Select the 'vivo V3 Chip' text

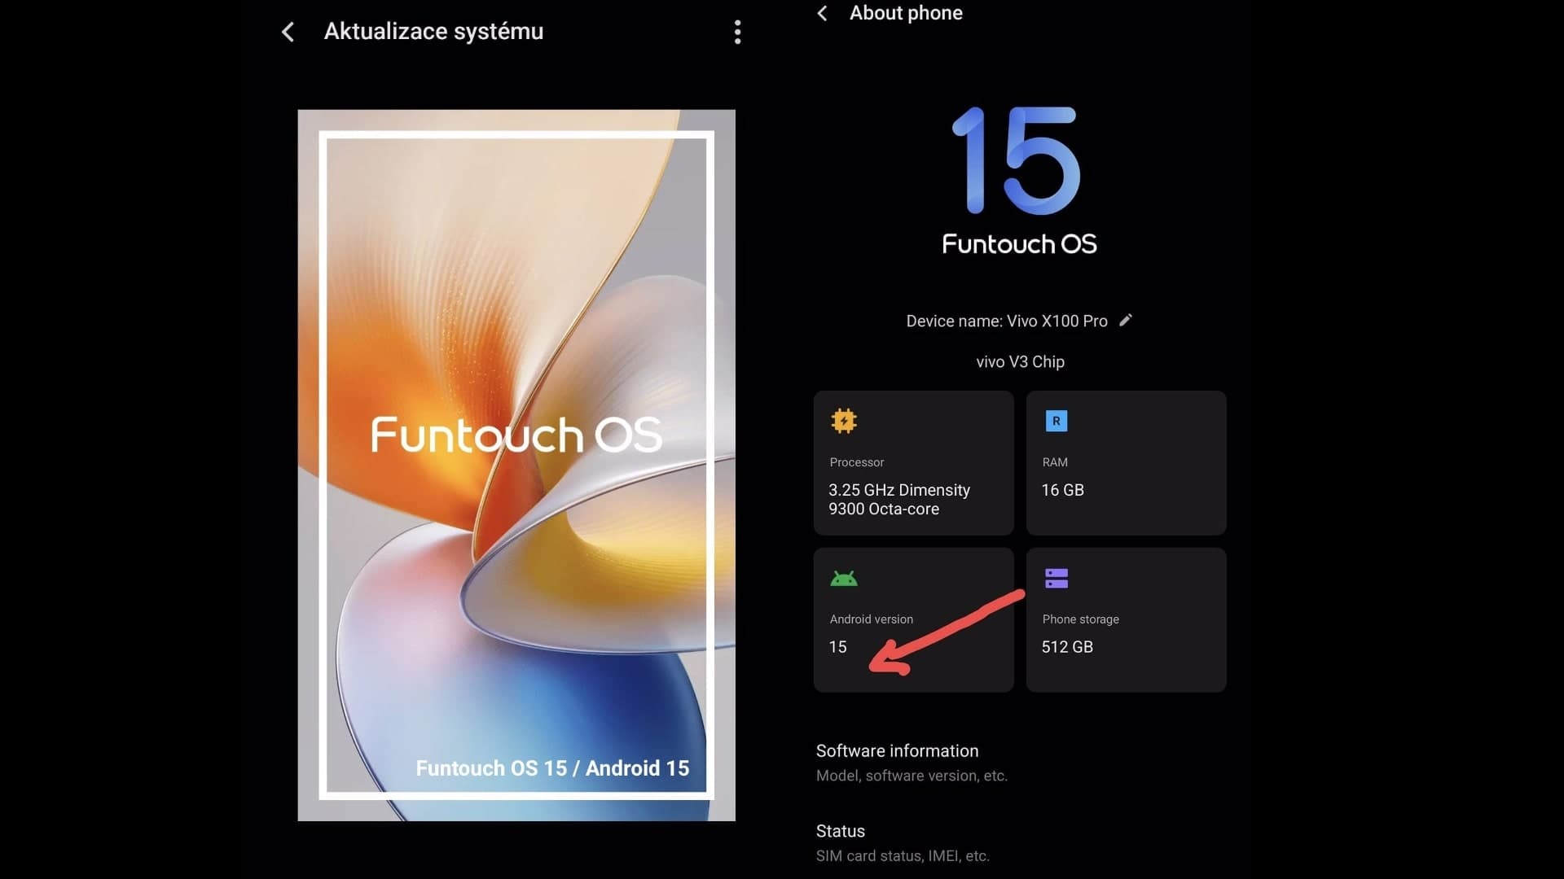tap(1020, 361)
